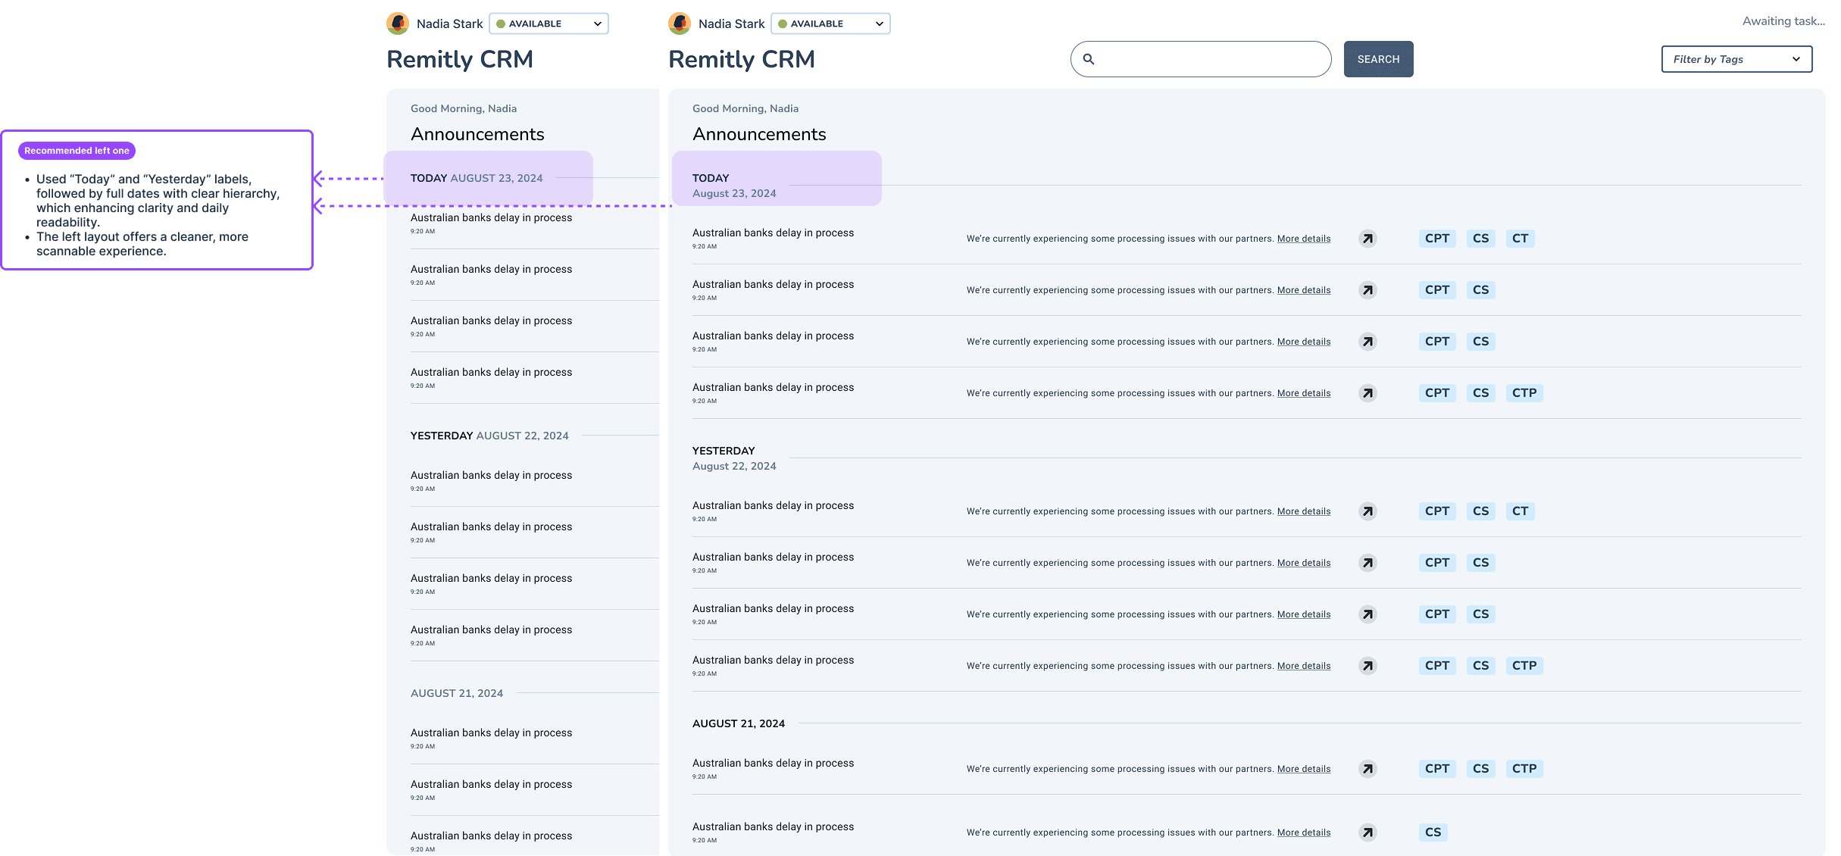Follow More details link in the CS-only row
Screen dimensions: 1841x856
click(x=1304, y=833)
